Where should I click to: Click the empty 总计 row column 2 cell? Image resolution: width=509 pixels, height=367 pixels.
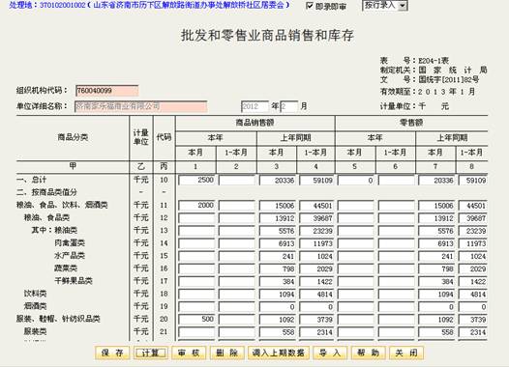[x=237, y=180]
